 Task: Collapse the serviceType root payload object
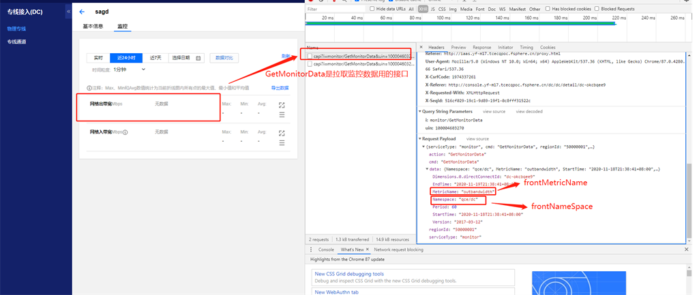(424, 146)
